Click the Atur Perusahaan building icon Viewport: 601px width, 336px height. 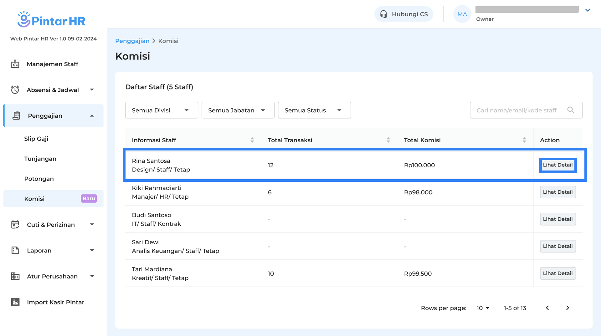[15, 276]
